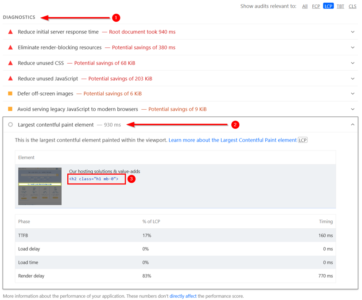Click the red triangle icon for Reduce unused CSS

click(x=10, y=62)
